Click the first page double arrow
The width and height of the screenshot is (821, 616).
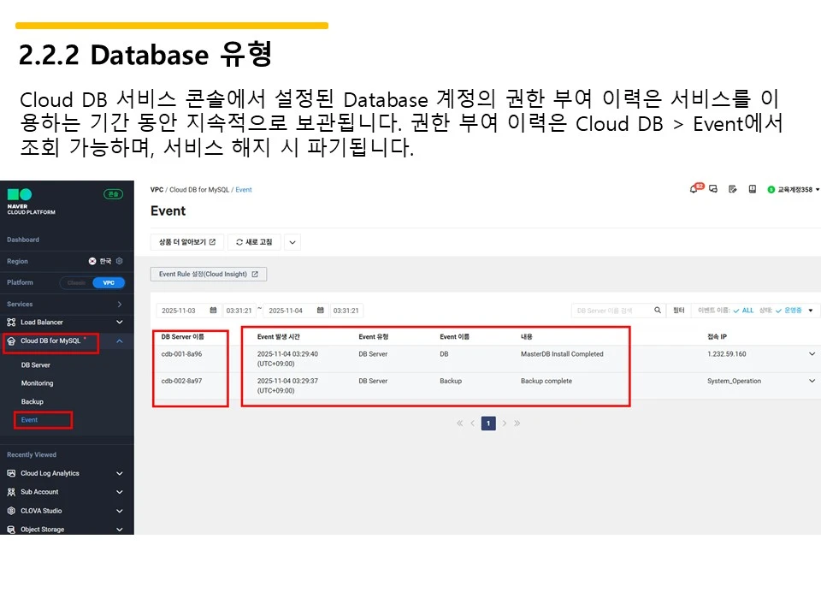click(x=460, y=423)
